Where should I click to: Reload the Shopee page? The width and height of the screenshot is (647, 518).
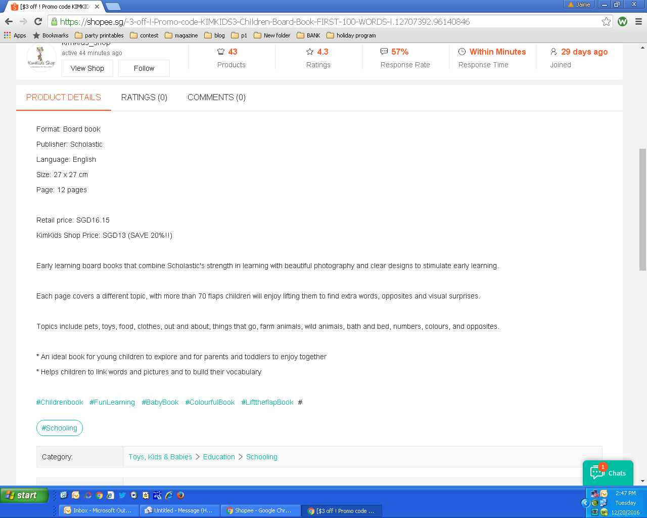click(x=38, y=21)
